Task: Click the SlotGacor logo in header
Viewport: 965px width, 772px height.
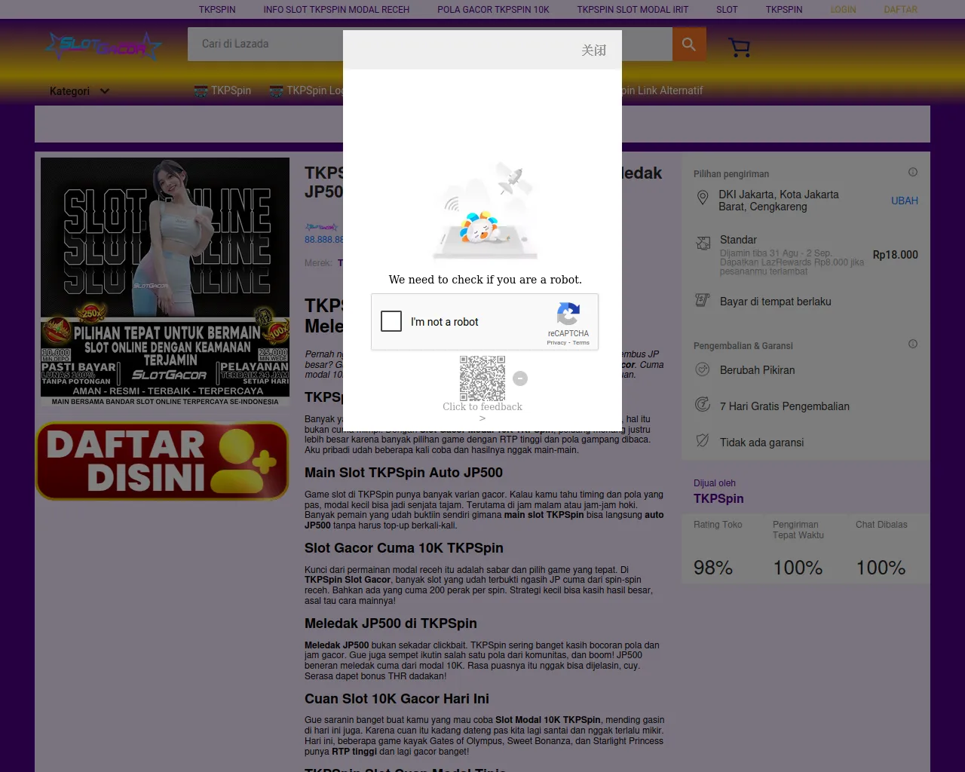Action: click(x=103, y=47)
